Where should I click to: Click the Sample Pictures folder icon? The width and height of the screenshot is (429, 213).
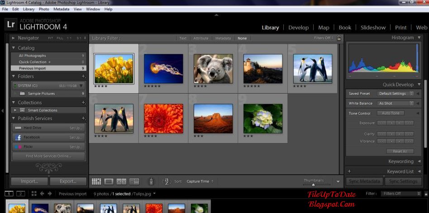pyautogui.click(x=23, y=93)
